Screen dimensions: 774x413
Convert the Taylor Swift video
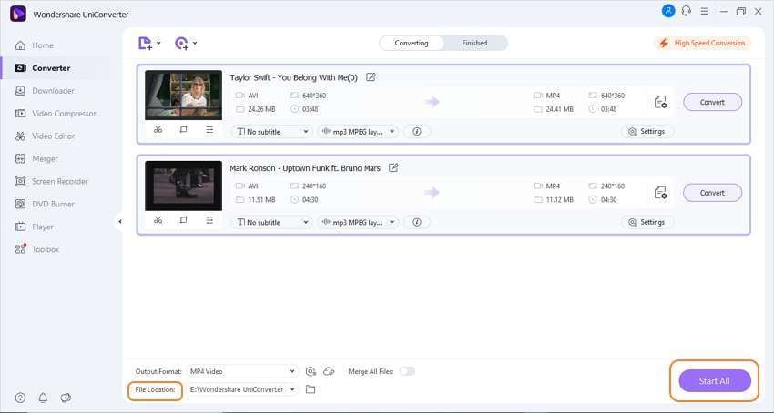pos(712,102)
